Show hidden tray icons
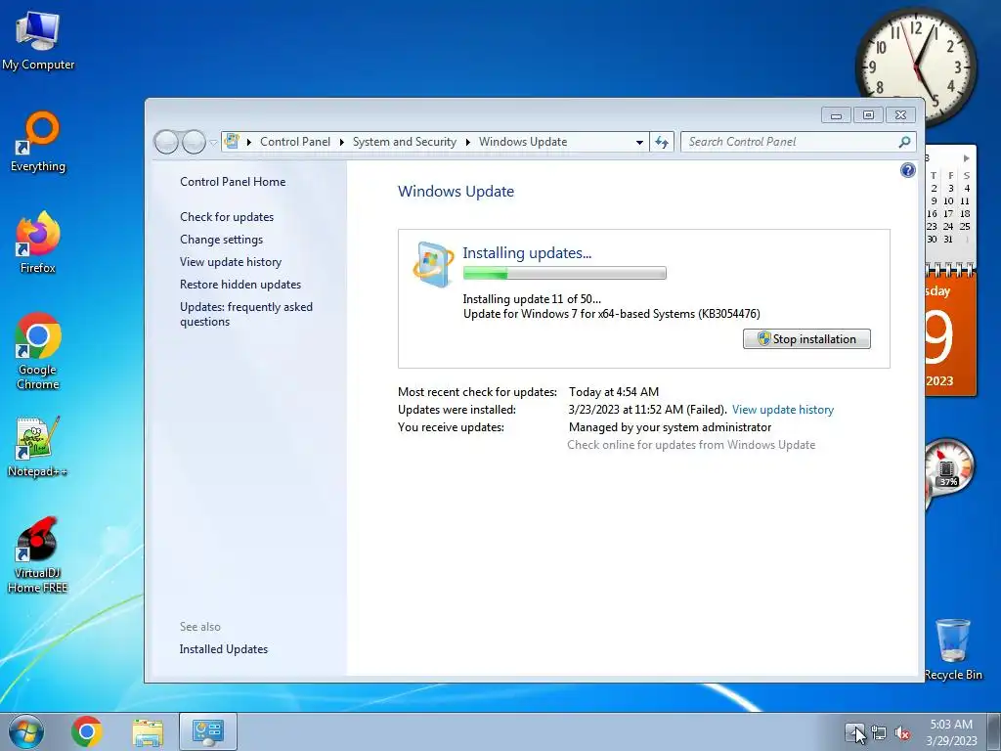1001x751 pixels. coord(853,733)
